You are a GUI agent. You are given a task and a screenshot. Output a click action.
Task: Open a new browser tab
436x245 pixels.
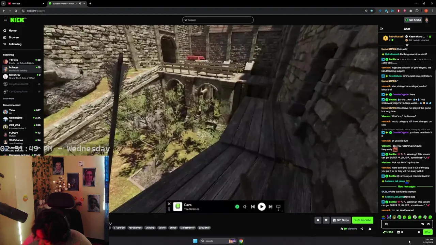click(x=90, y=3)
